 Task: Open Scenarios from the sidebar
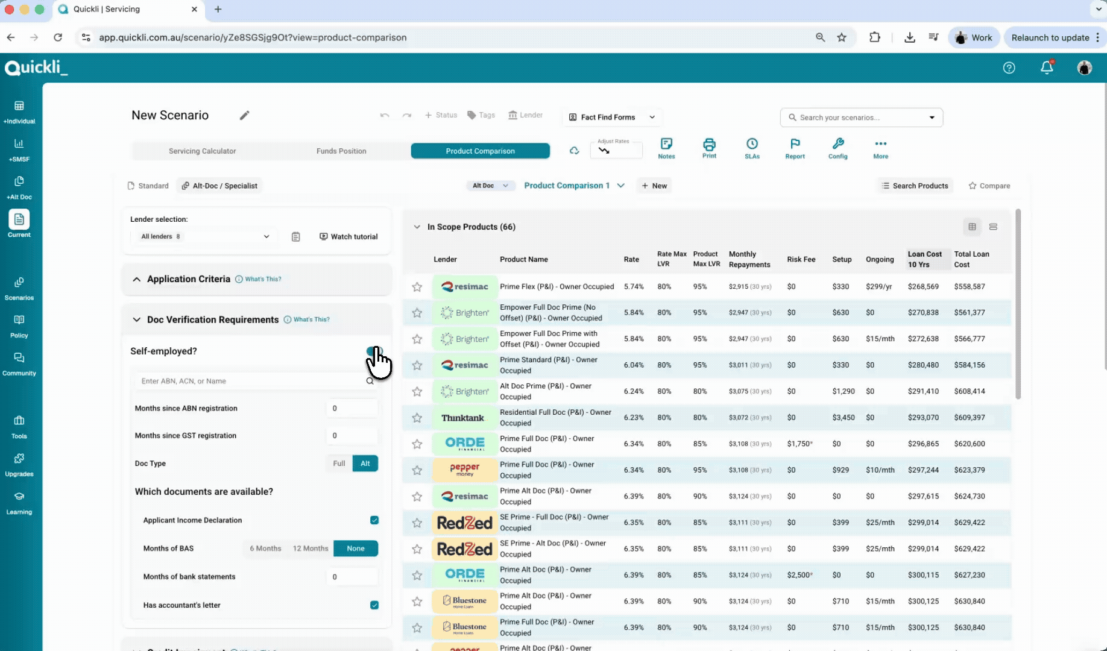[x=19, y=288]
